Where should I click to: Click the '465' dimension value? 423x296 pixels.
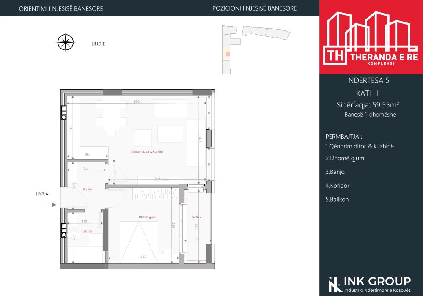[x=157, y=178]
